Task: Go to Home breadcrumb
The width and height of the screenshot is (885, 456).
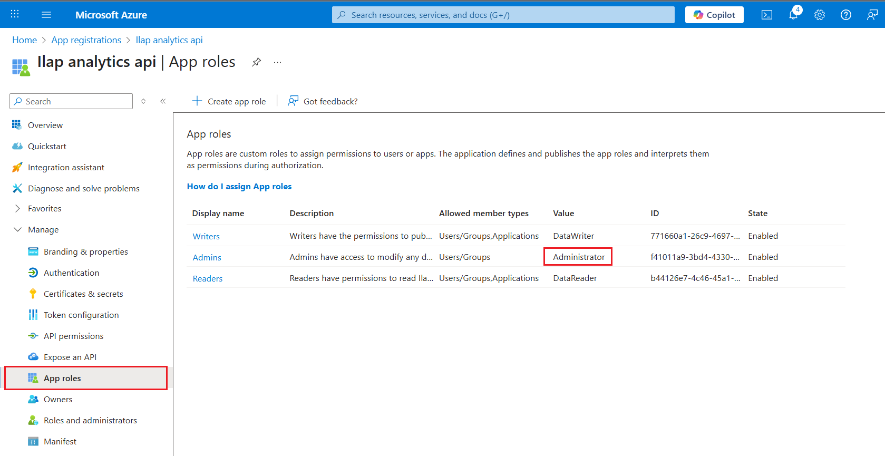Action: point(24,40)
